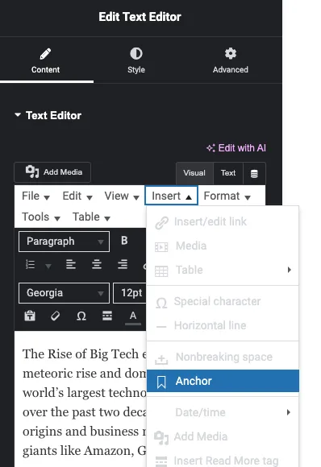
Task: Open the Georgia font family dropdown
Action: pyautogui.click(x=64, y=293)
